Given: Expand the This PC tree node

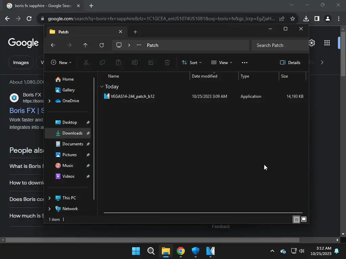Looking at the screenshot, I should 49,198.
